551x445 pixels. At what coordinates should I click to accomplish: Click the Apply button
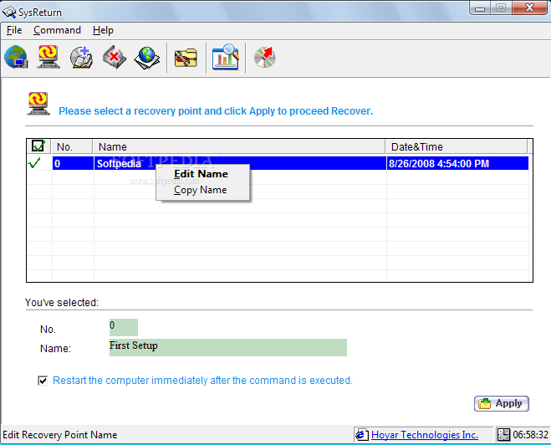pos(502,403)
